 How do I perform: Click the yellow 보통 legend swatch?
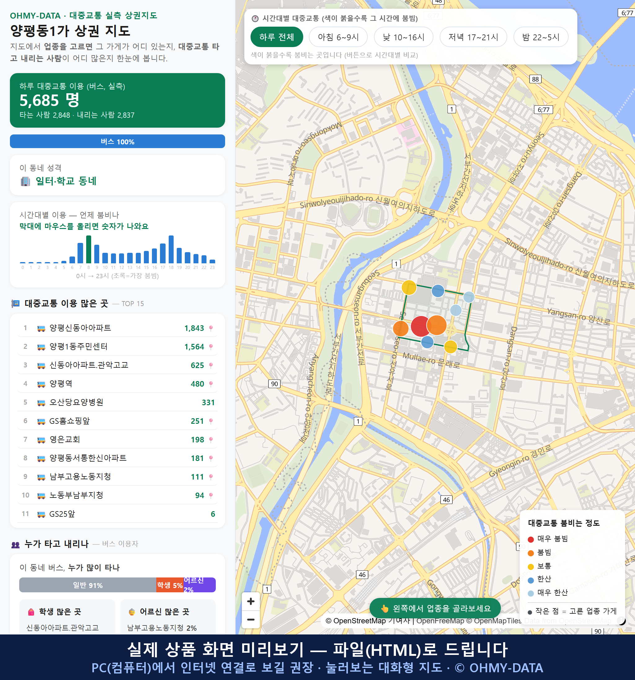531,567
